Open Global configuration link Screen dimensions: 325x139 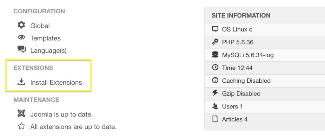pyautogui.click(x=40, y=26)
